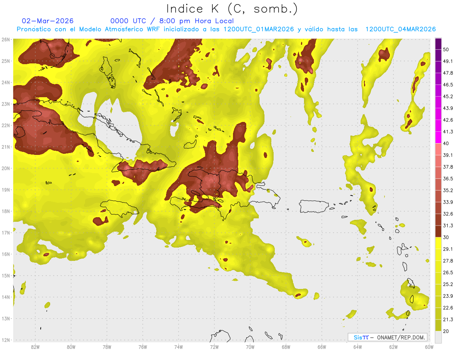Click the colorbar value '23.9'
The image size is (456, 352).
click(448, 296)
